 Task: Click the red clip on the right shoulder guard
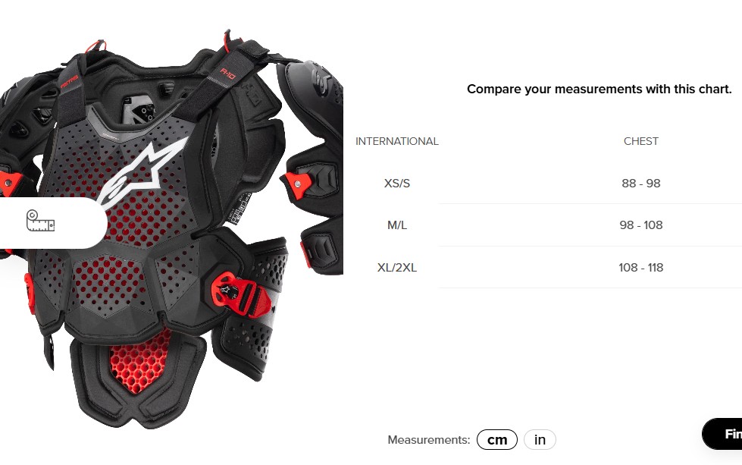(x=297, y=184)
